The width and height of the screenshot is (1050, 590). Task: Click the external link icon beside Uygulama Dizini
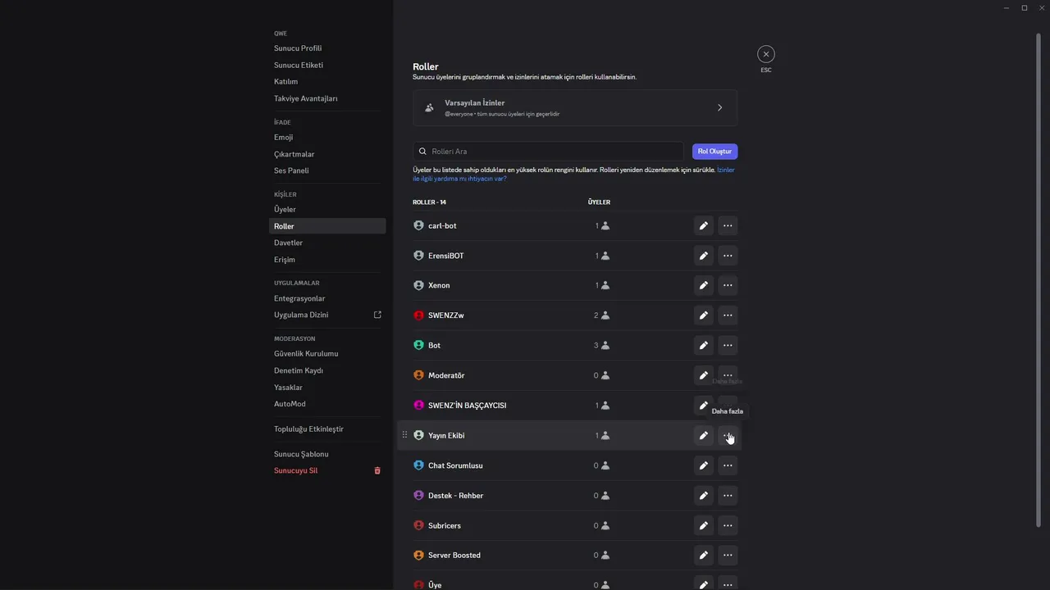377,315
